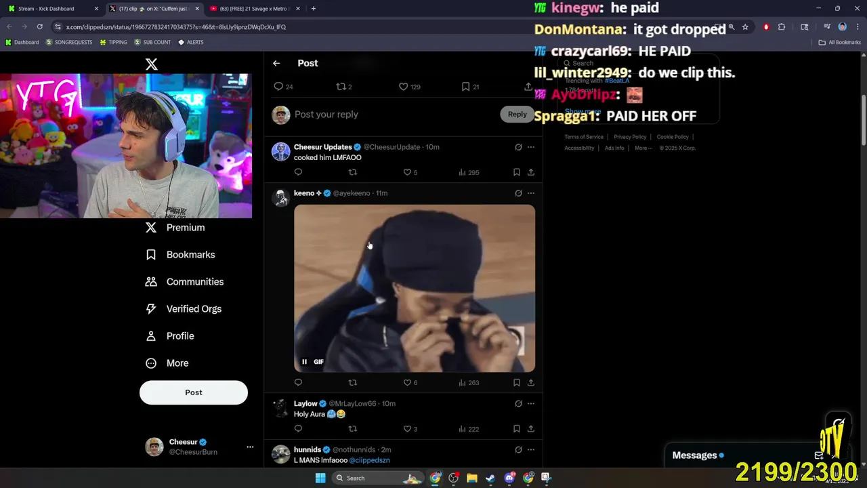Expand the More item in sidebar
Screen dimensions: 867x488
[167, 363]
